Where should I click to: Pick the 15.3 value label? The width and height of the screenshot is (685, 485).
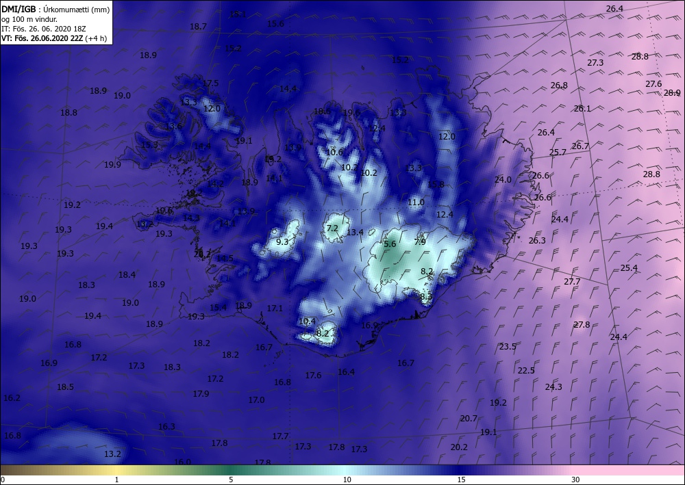(149, 145)
